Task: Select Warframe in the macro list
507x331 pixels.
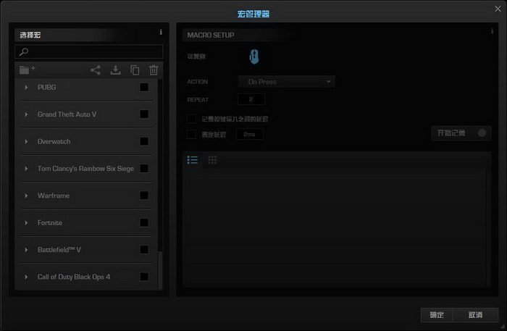Action: click(54, 196)
